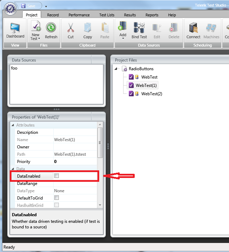This screenshot has width=229, height=252.
Task: Open the New Test dropdown arrow
Action: click(39, 39)
